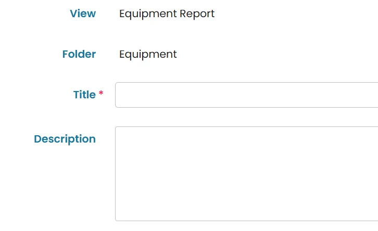This screenshot has height=231, width=378.
Task: Select the Description field label
Action: click(65, 139)
